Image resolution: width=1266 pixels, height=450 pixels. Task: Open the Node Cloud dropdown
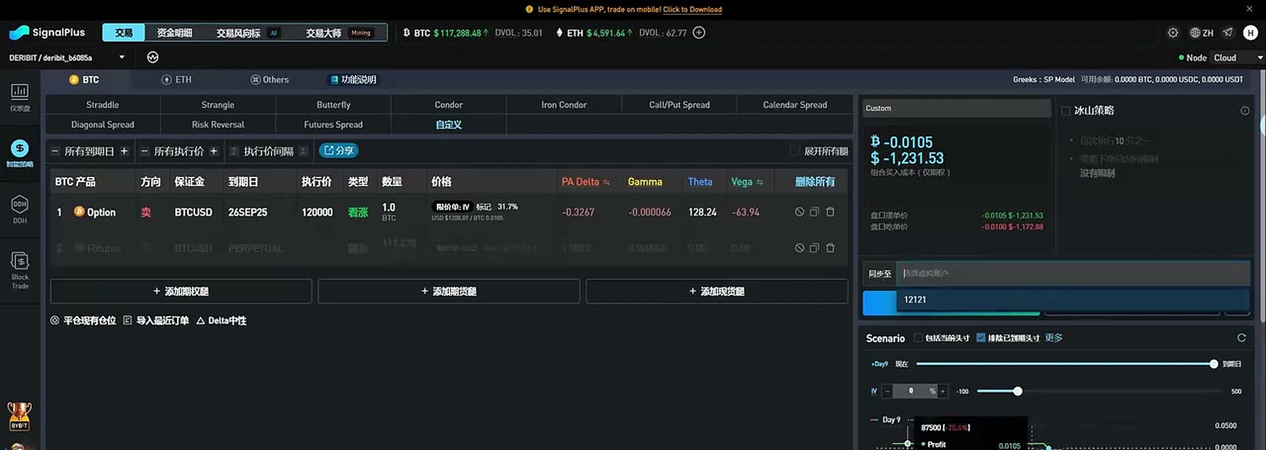click(x=1237, y=57)
